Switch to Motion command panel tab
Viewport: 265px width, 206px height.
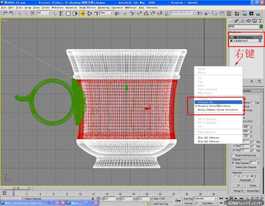[248, 21]
